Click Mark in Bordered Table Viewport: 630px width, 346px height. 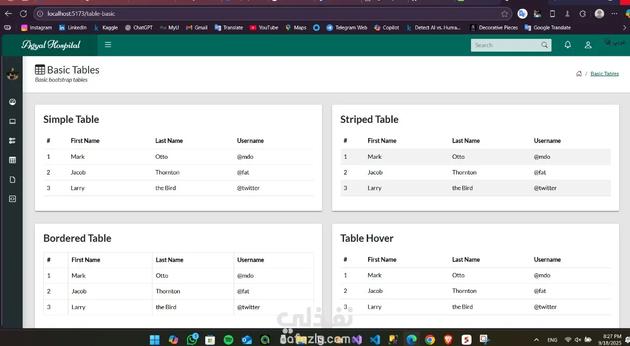[x=78, y=276]
